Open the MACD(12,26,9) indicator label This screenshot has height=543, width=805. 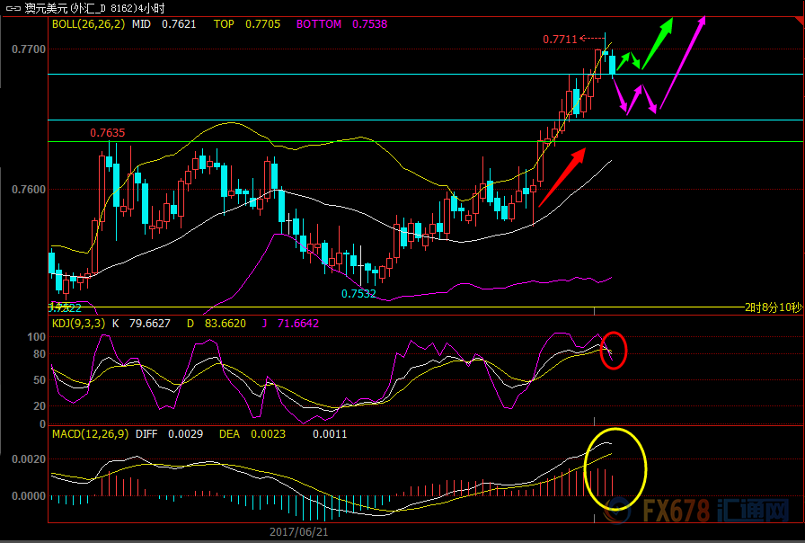tap(91, 434)
